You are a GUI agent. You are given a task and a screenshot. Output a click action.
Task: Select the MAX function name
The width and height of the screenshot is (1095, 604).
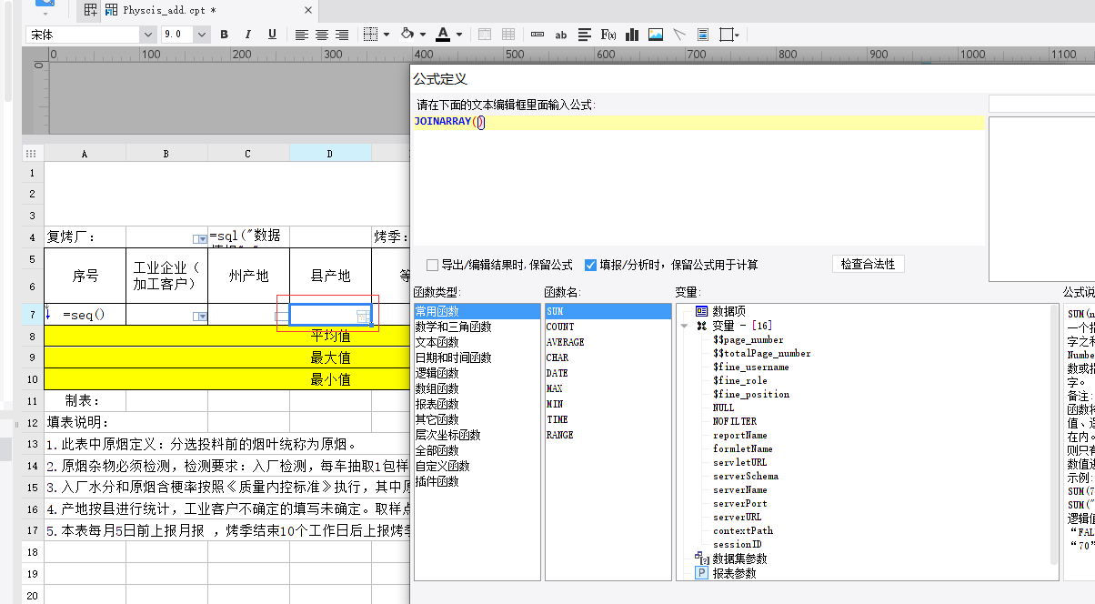click(x=555, y=388)
